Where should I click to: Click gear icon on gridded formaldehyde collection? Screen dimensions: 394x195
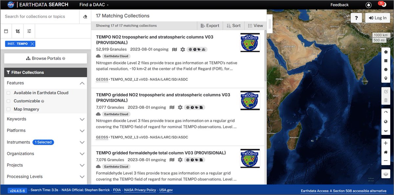[x=180, y=160]
